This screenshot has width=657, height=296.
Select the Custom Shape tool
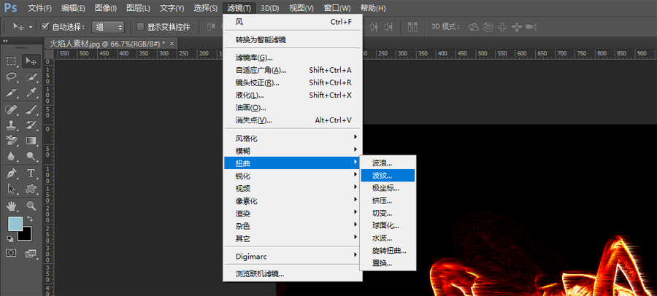coord(31,189)
